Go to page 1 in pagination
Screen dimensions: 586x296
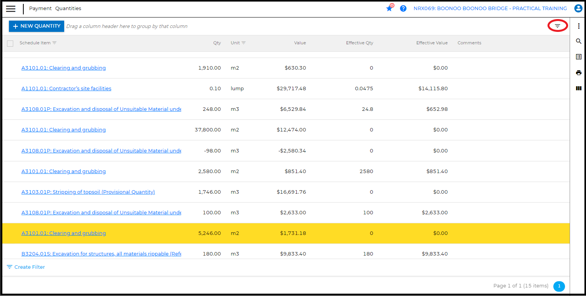tap(559, 286)
